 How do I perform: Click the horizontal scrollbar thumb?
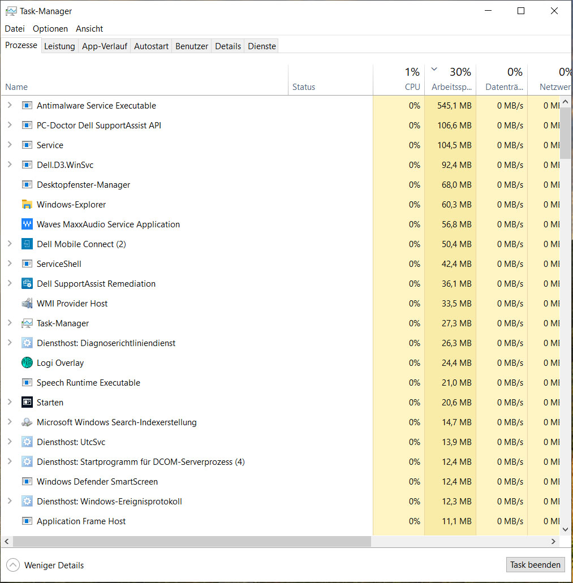pos(192,541)
